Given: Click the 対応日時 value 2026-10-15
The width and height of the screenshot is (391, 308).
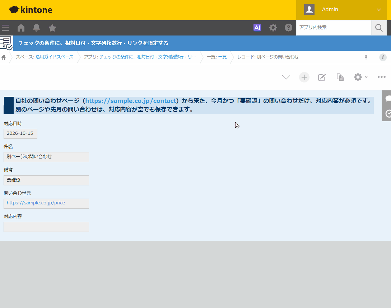Looking at the screenshot, I should pos(20,133).
